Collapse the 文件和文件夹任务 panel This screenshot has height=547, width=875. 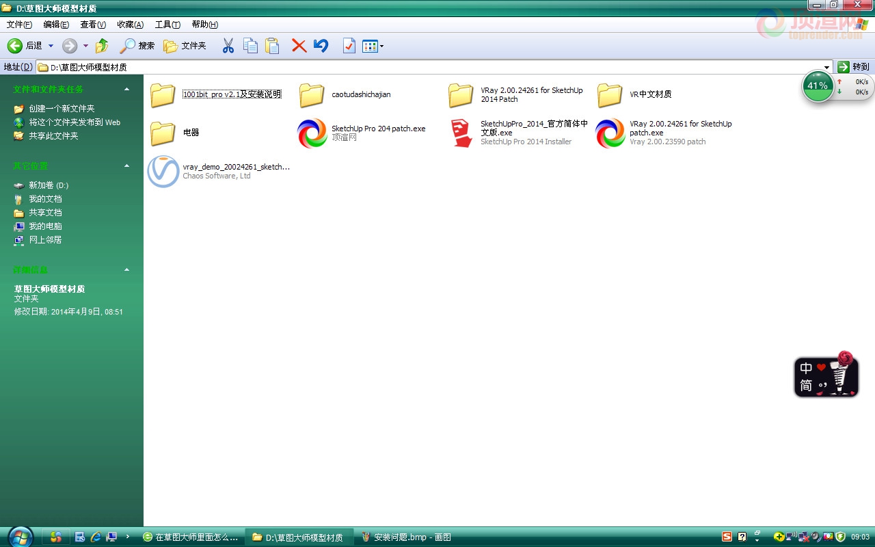[126, 89]
